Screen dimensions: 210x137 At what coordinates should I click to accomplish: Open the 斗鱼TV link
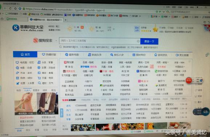(x=88, y=81)
